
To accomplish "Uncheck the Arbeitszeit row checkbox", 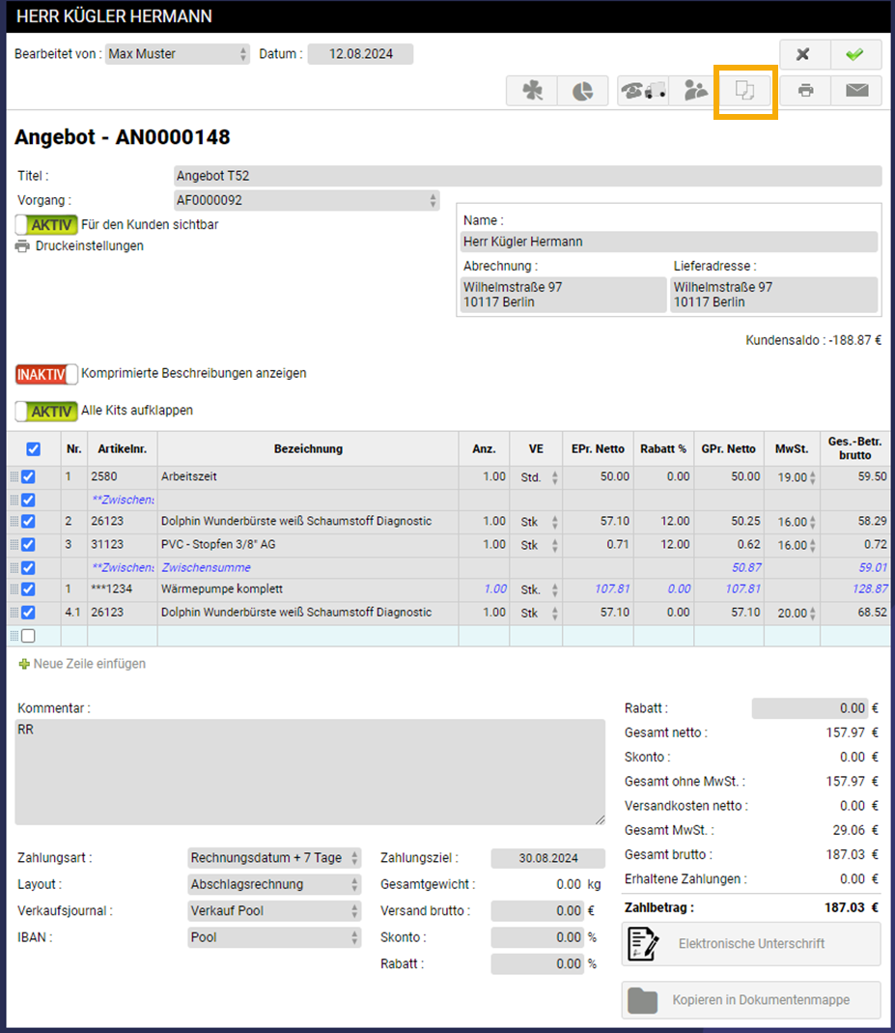I will (28, 476).
